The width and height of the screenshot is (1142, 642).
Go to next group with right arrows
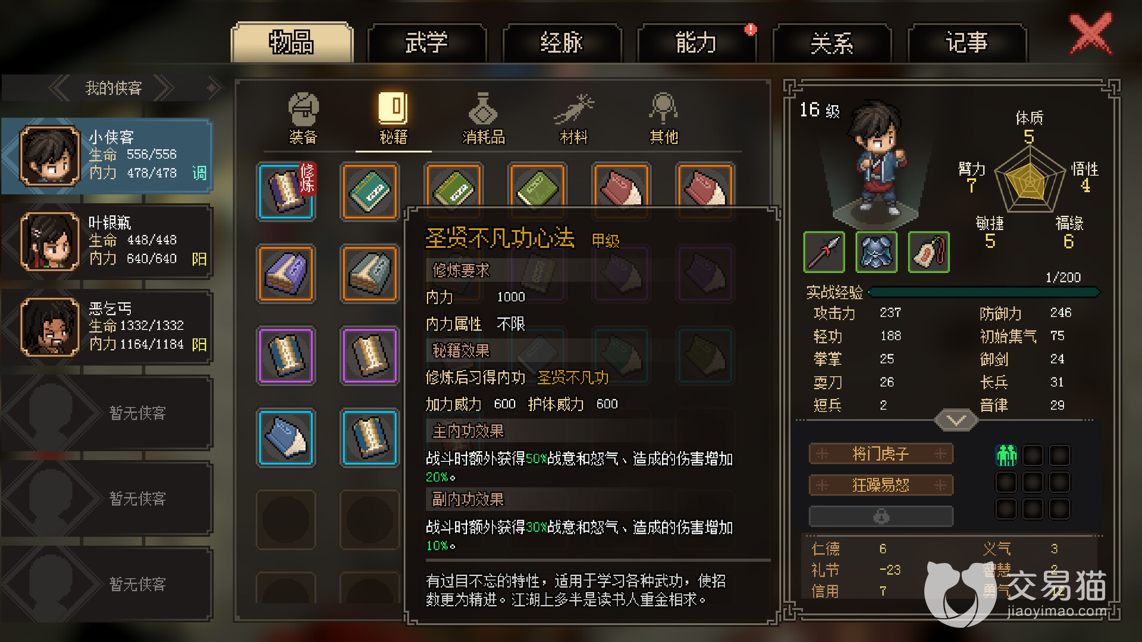pyautogui.click(x=164, y=88)
